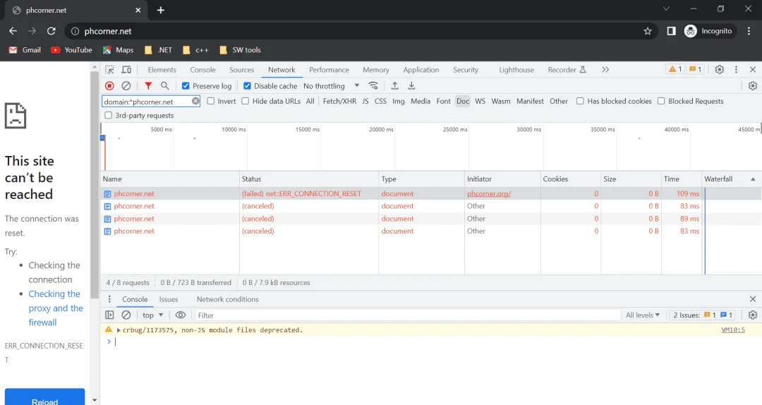This screenshot has width=762, height=405.
Task: Open the Lighthouse tab
Action: tap(516, 70)
